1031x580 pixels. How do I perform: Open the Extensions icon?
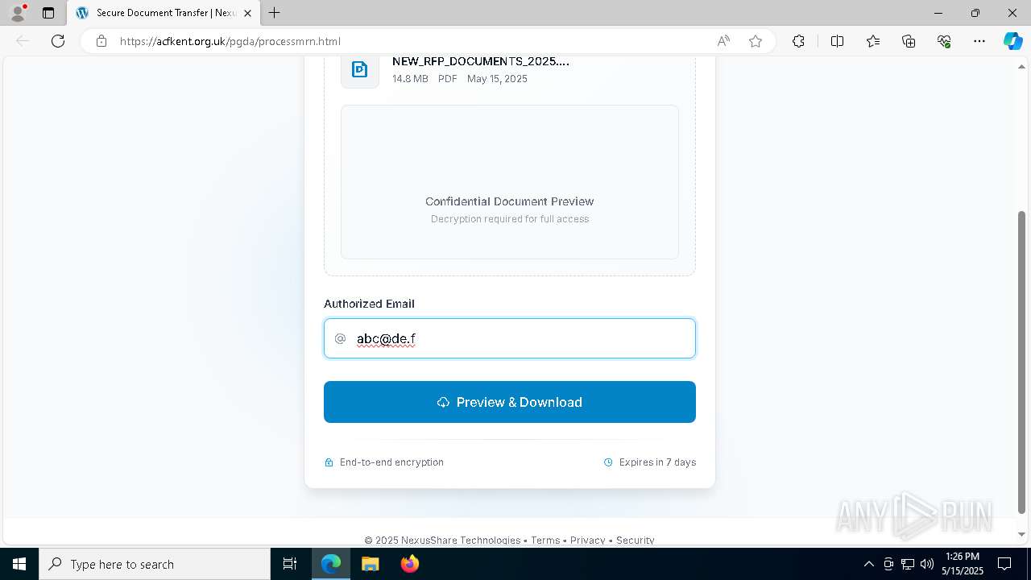point(798,41)
